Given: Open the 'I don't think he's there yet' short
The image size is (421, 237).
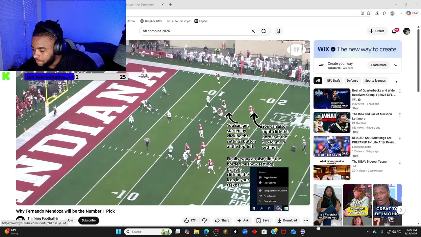Looking at the screenshot, I should [328, 204].
